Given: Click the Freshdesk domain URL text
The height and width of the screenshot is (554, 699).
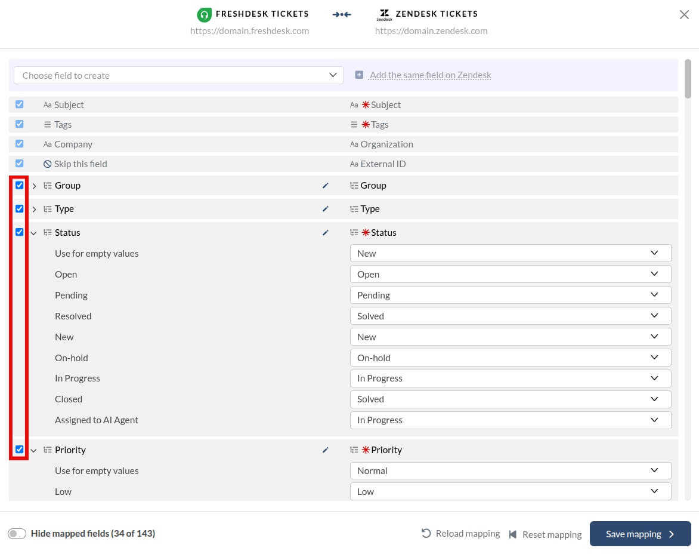Looking at the screenshot, I should click(249, 31).
